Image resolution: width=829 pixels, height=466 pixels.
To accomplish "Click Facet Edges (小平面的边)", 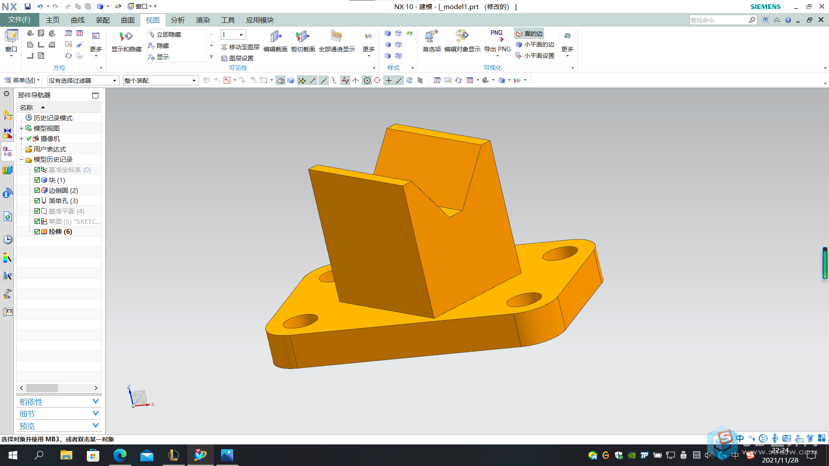I will [535, 44].
